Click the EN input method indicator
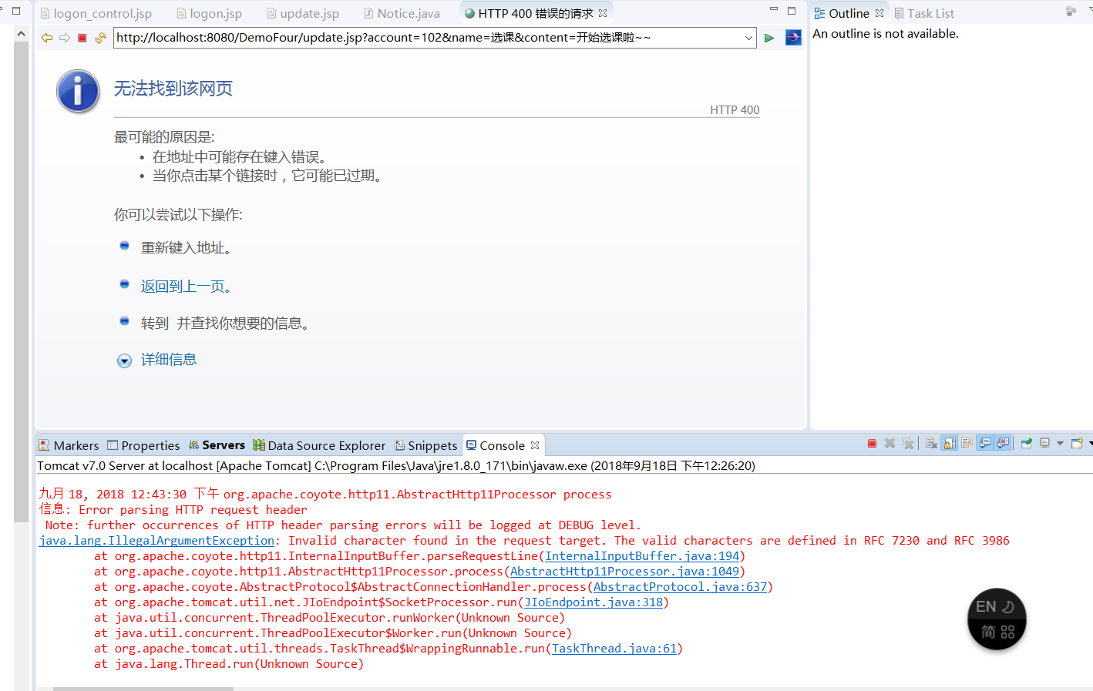The image size is (1093, 691). [986, 607]
